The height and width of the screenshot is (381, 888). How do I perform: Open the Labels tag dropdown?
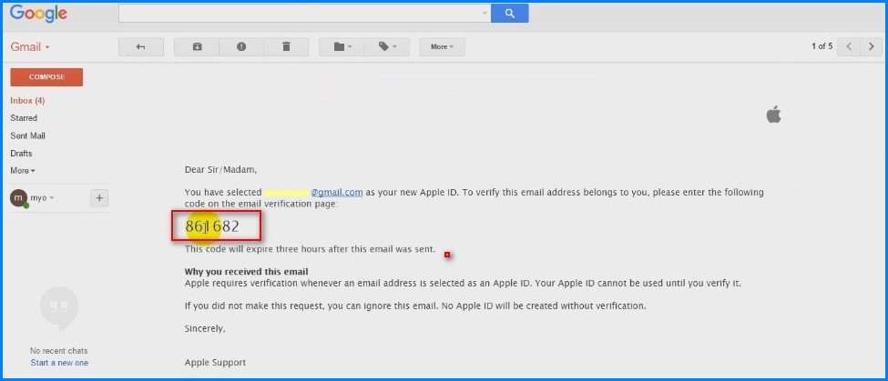click(387, 47)
